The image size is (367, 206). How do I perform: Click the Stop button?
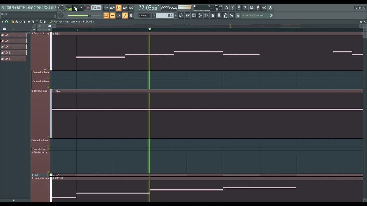click(81, 8)
